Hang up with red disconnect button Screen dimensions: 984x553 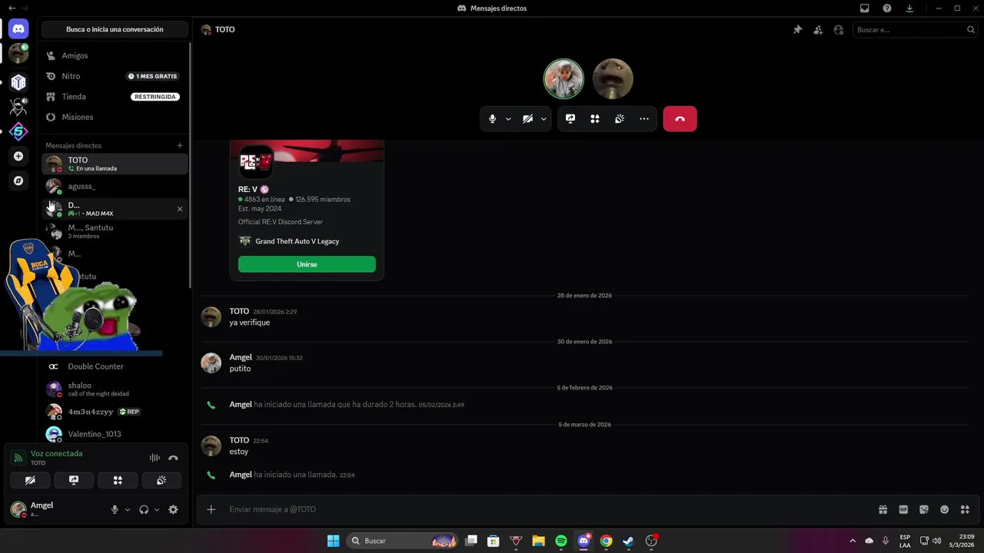(x=680, y=119)
